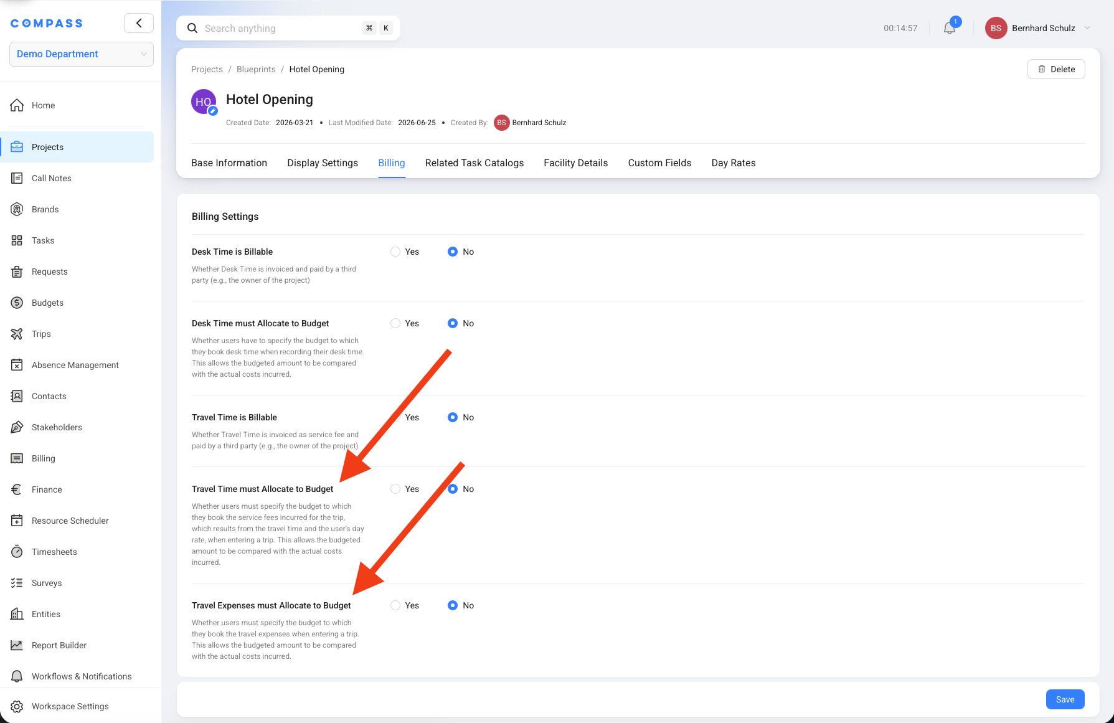Open Home via its house icon
Image resolution: width=1114 pixels, height=723 pixels.
(x=17, y=105)
